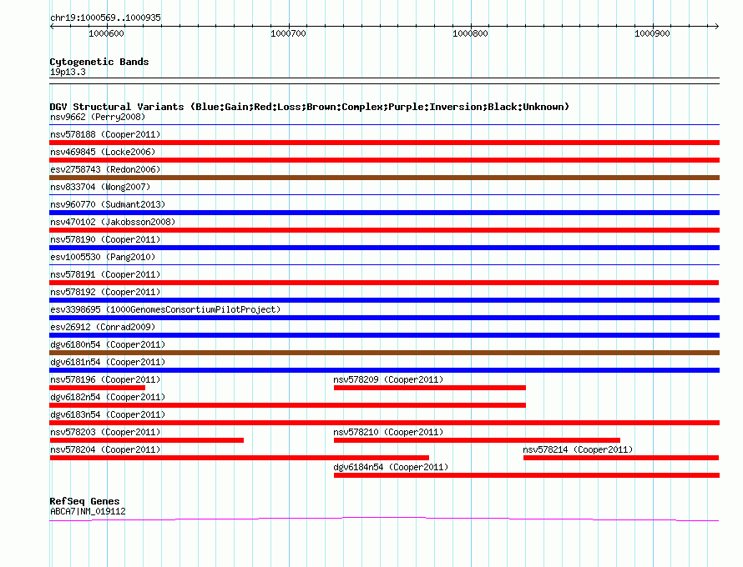Click the 19p13.3 band label
The height and width of the screenshot is (567, 743).
tap(68, 72)
